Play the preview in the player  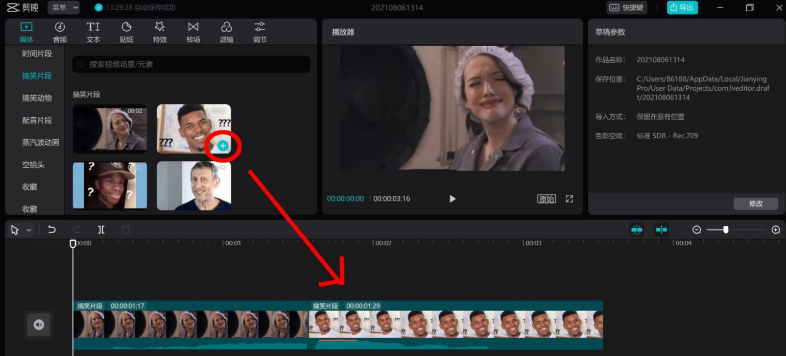pos(452,199)
